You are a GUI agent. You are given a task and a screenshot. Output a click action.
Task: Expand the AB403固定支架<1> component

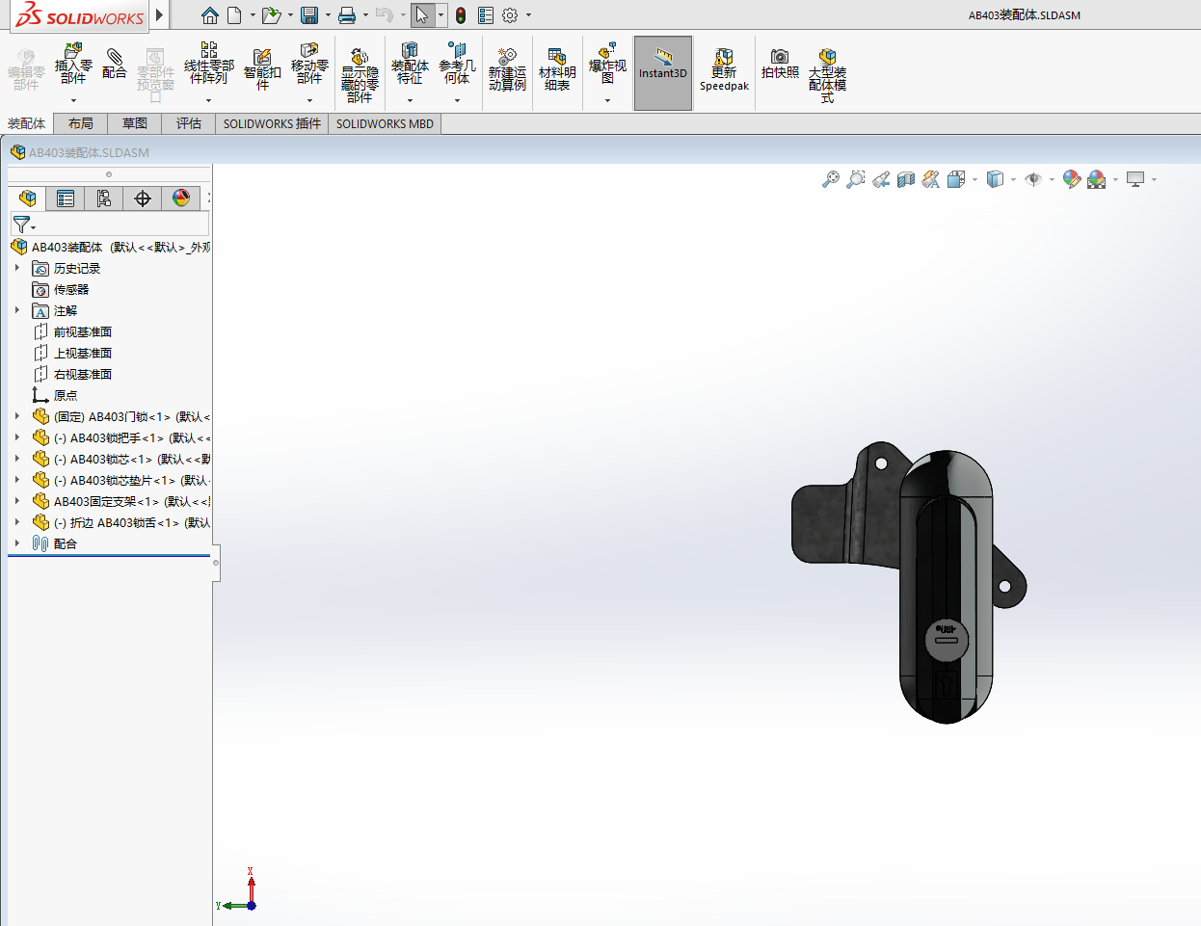pyautogui.click(x=17, y=501)
